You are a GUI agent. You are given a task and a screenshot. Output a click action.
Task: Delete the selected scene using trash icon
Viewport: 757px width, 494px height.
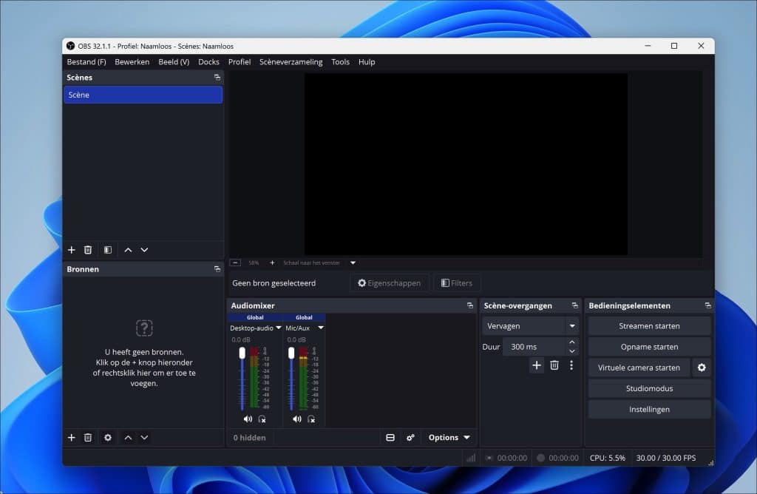(88, 250)
